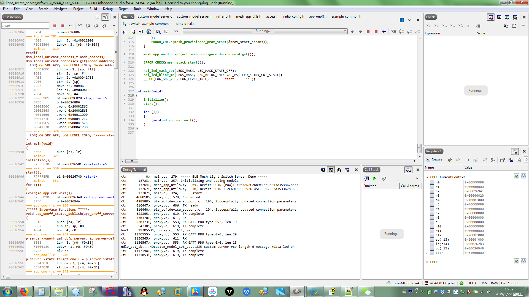This screenshot has height=297, width=529.
Task: Click the Debug Terminal panel title
Action: (x=134, y=170)
